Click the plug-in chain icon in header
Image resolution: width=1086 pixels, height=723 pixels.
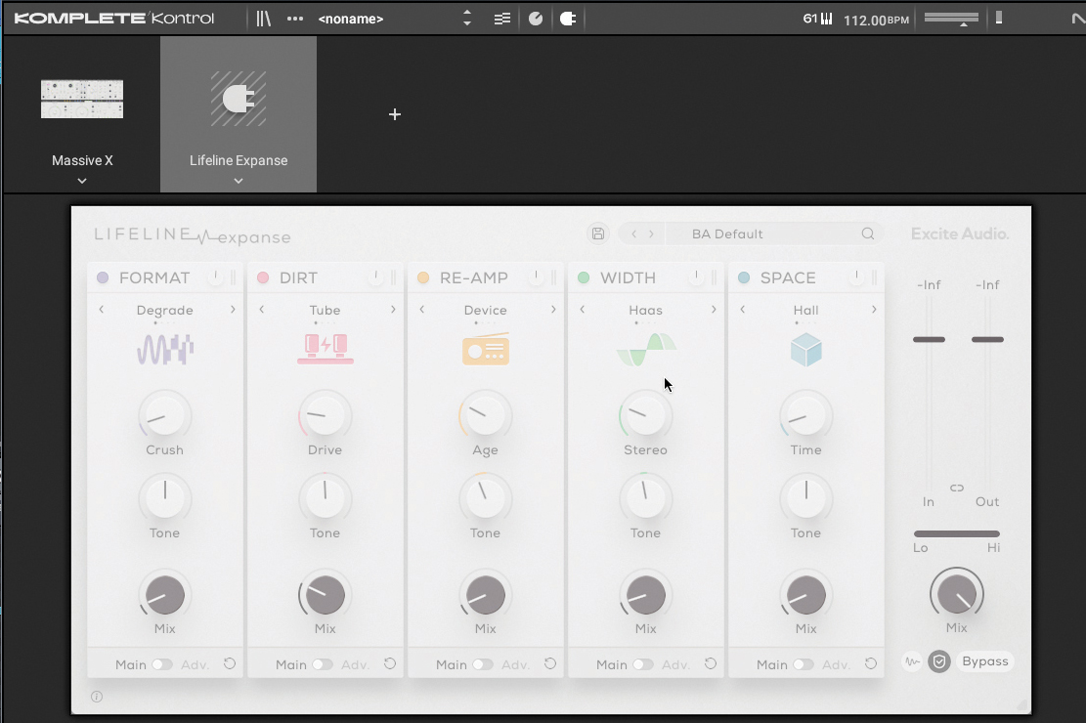568,19
